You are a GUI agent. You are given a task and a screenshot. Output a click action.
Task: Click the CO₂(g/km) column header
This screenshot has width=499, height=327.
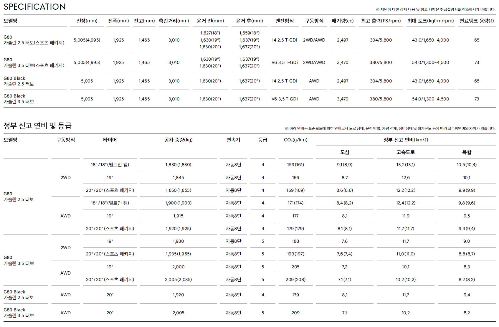click(x=295, y=140)
